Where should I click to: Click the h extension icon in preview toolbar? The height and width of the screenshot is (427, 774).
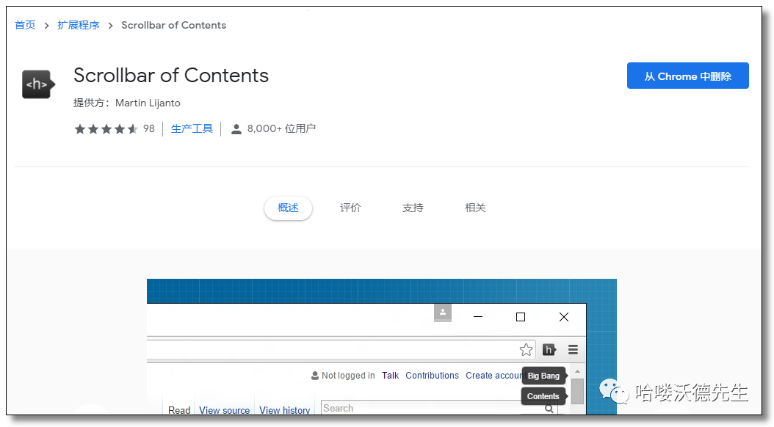(x=549, y=349)
